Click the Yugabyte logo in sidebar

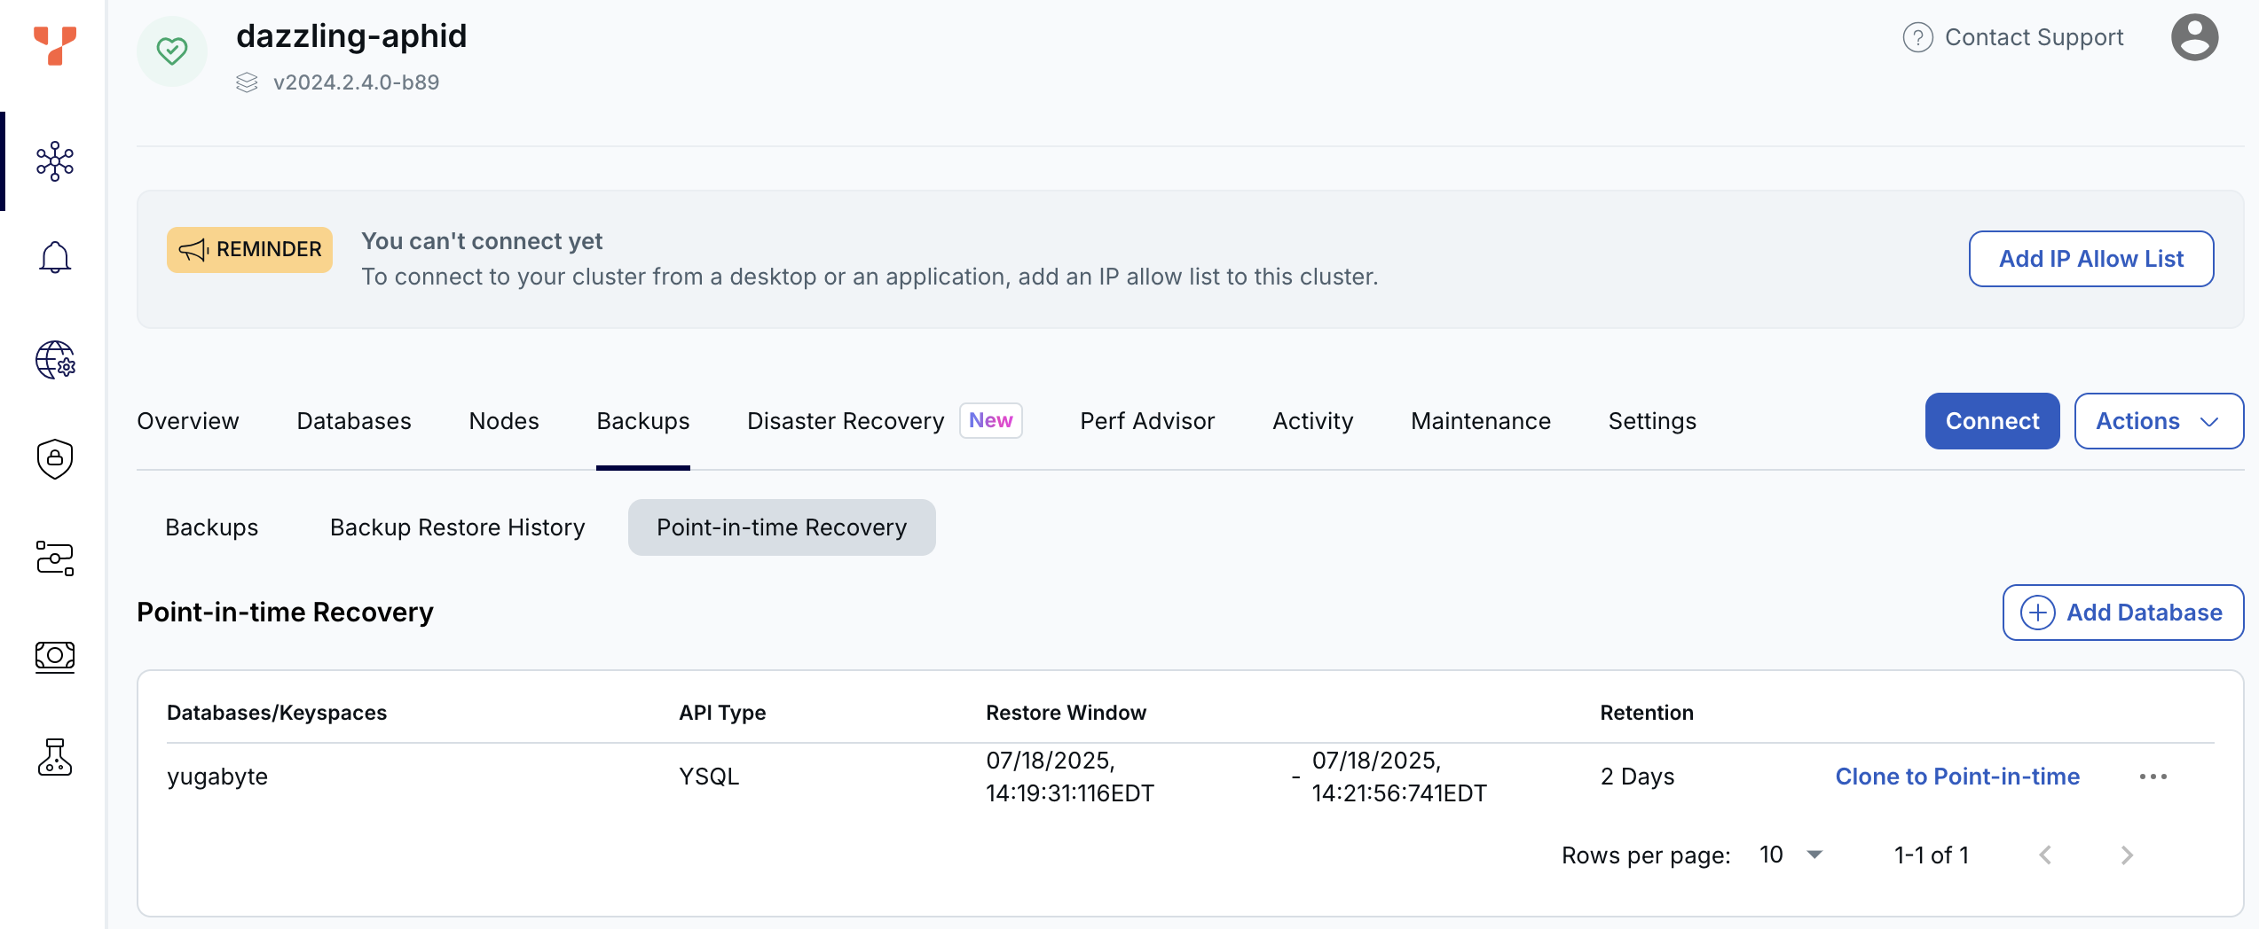[55, 45]
